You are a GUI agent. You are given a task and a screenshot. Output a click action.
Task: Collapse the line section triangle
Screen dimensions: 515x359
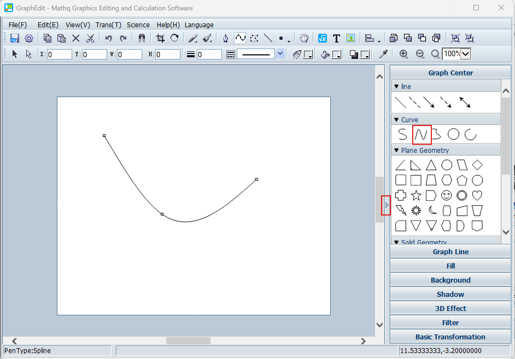(x=396, y=87)
